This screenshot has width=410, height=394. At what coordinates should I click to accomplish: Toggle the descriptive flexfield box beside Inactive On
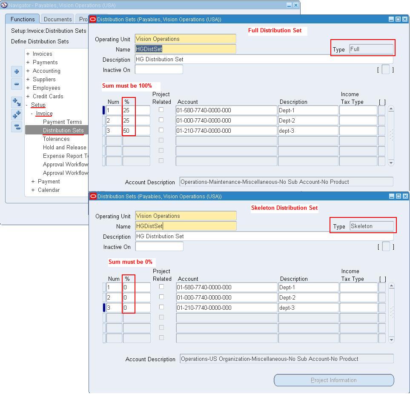tap(385, 70)
